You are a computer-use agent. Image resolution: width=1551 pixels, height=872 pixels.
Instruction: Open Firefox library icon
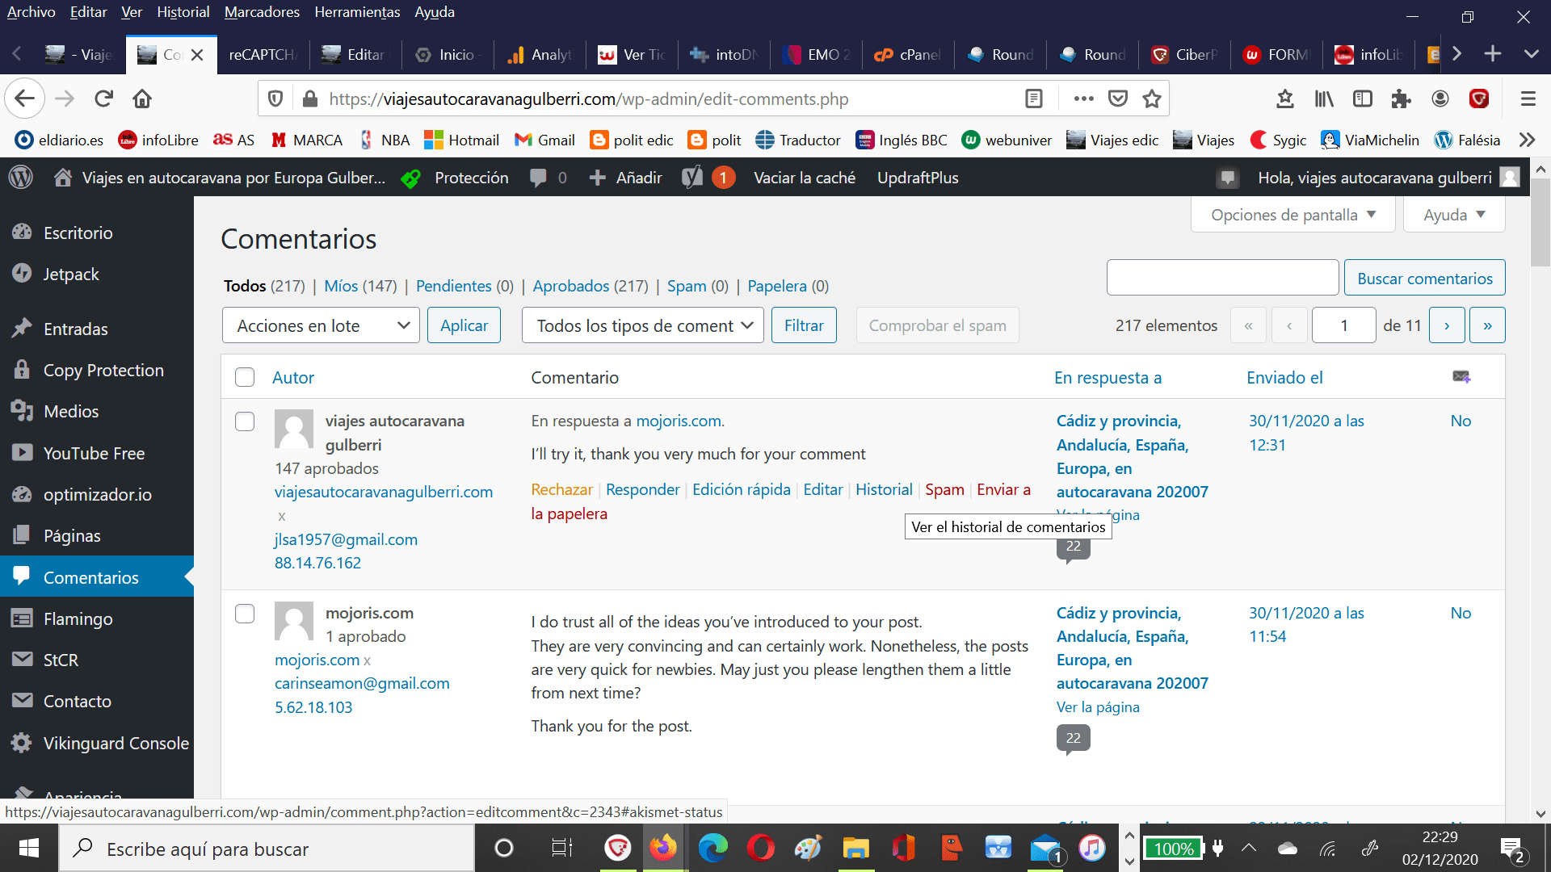tap(1324, 99)
